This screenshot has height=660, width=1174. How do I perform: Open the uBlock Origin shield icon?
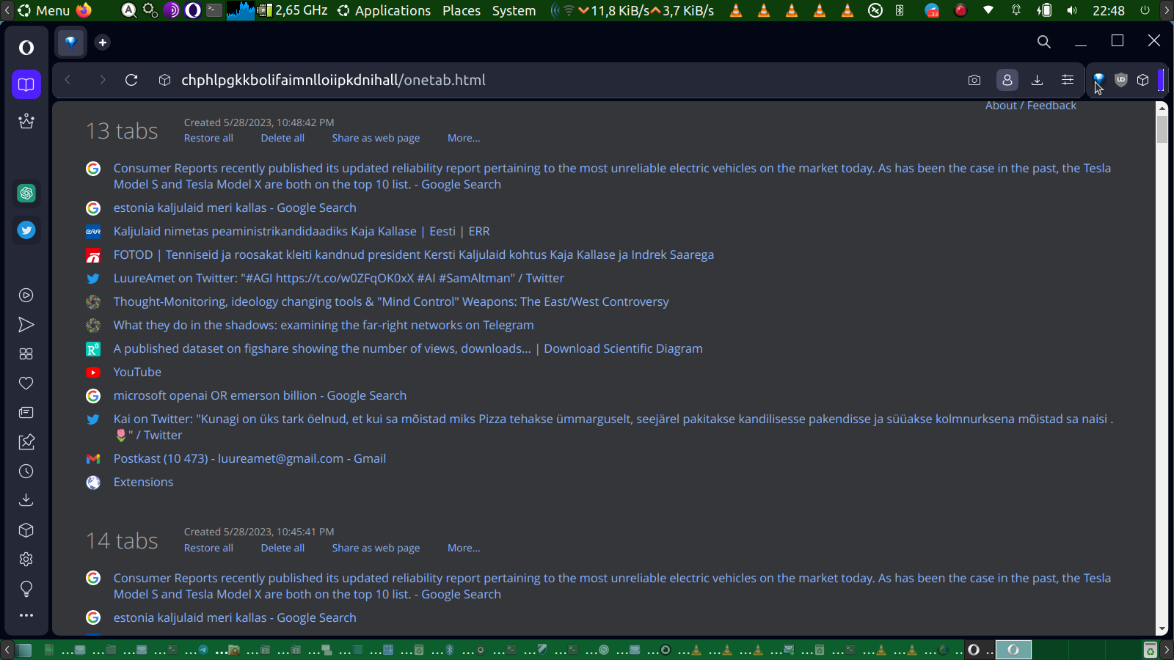1121,80
